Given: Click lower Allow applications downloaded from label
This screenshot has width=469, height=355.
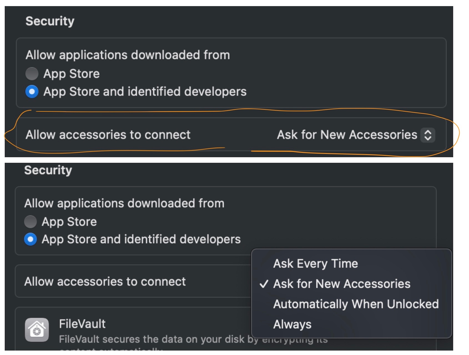Looking at the screenshot, I should click(x=124, y=203).
